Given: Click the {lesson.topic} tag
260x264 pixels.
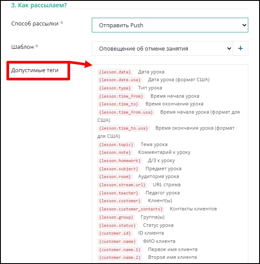Looking at the screenshot, I should [x=116, y=145].
